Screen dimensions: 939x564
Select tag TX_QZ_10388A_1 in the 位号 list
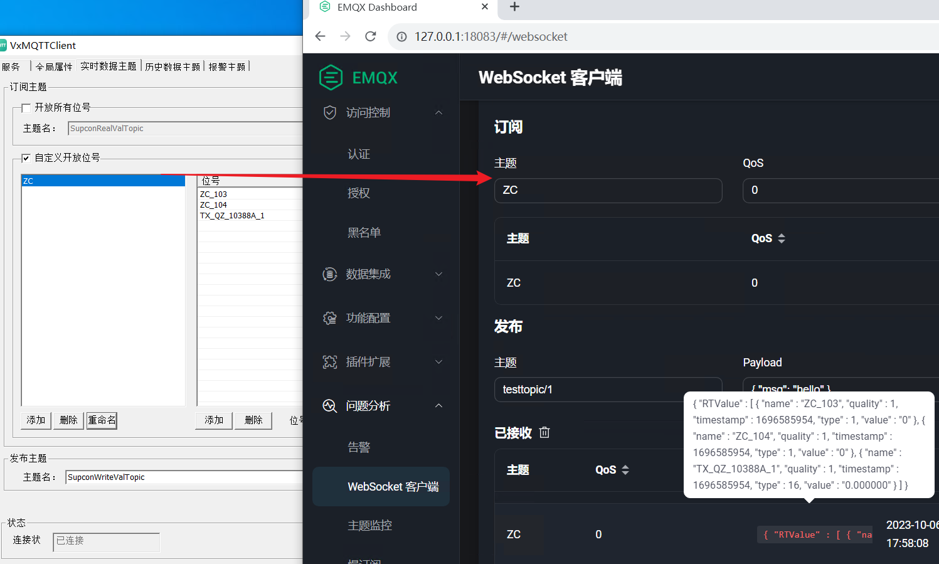[x=232, y=216]
